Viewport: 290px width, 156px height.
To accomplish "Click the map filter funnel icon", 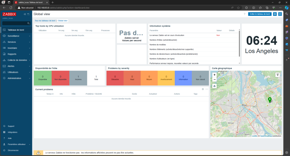I will pyautogui.click(x=278, y=75).
